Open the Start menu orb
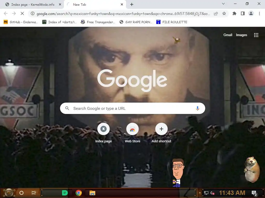The image size is (265, 198). (x=9, y=193)
